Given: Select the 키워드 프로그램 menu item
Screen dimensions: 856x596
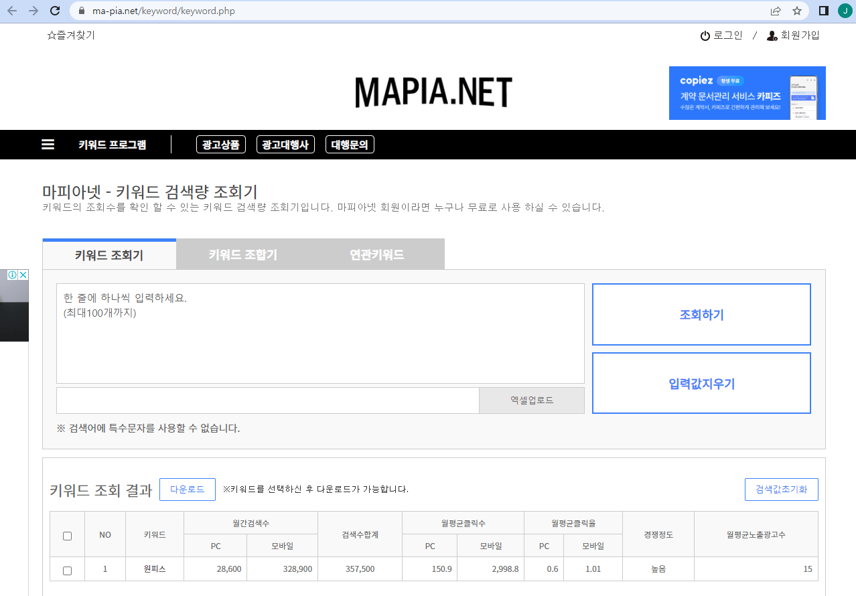Looking at the screenshot, I should tap(114, 144).
